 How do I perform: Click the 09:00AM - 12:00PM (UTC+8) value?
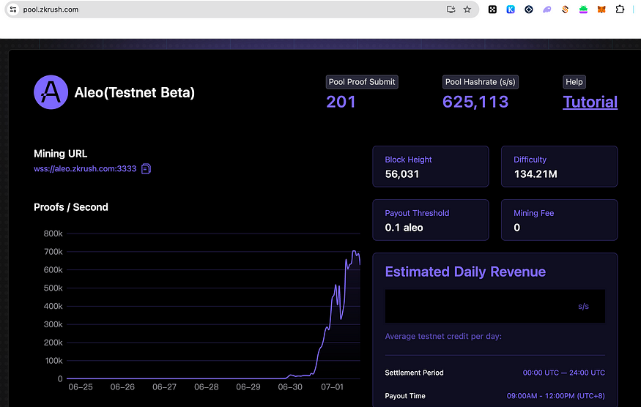point(555,396)
